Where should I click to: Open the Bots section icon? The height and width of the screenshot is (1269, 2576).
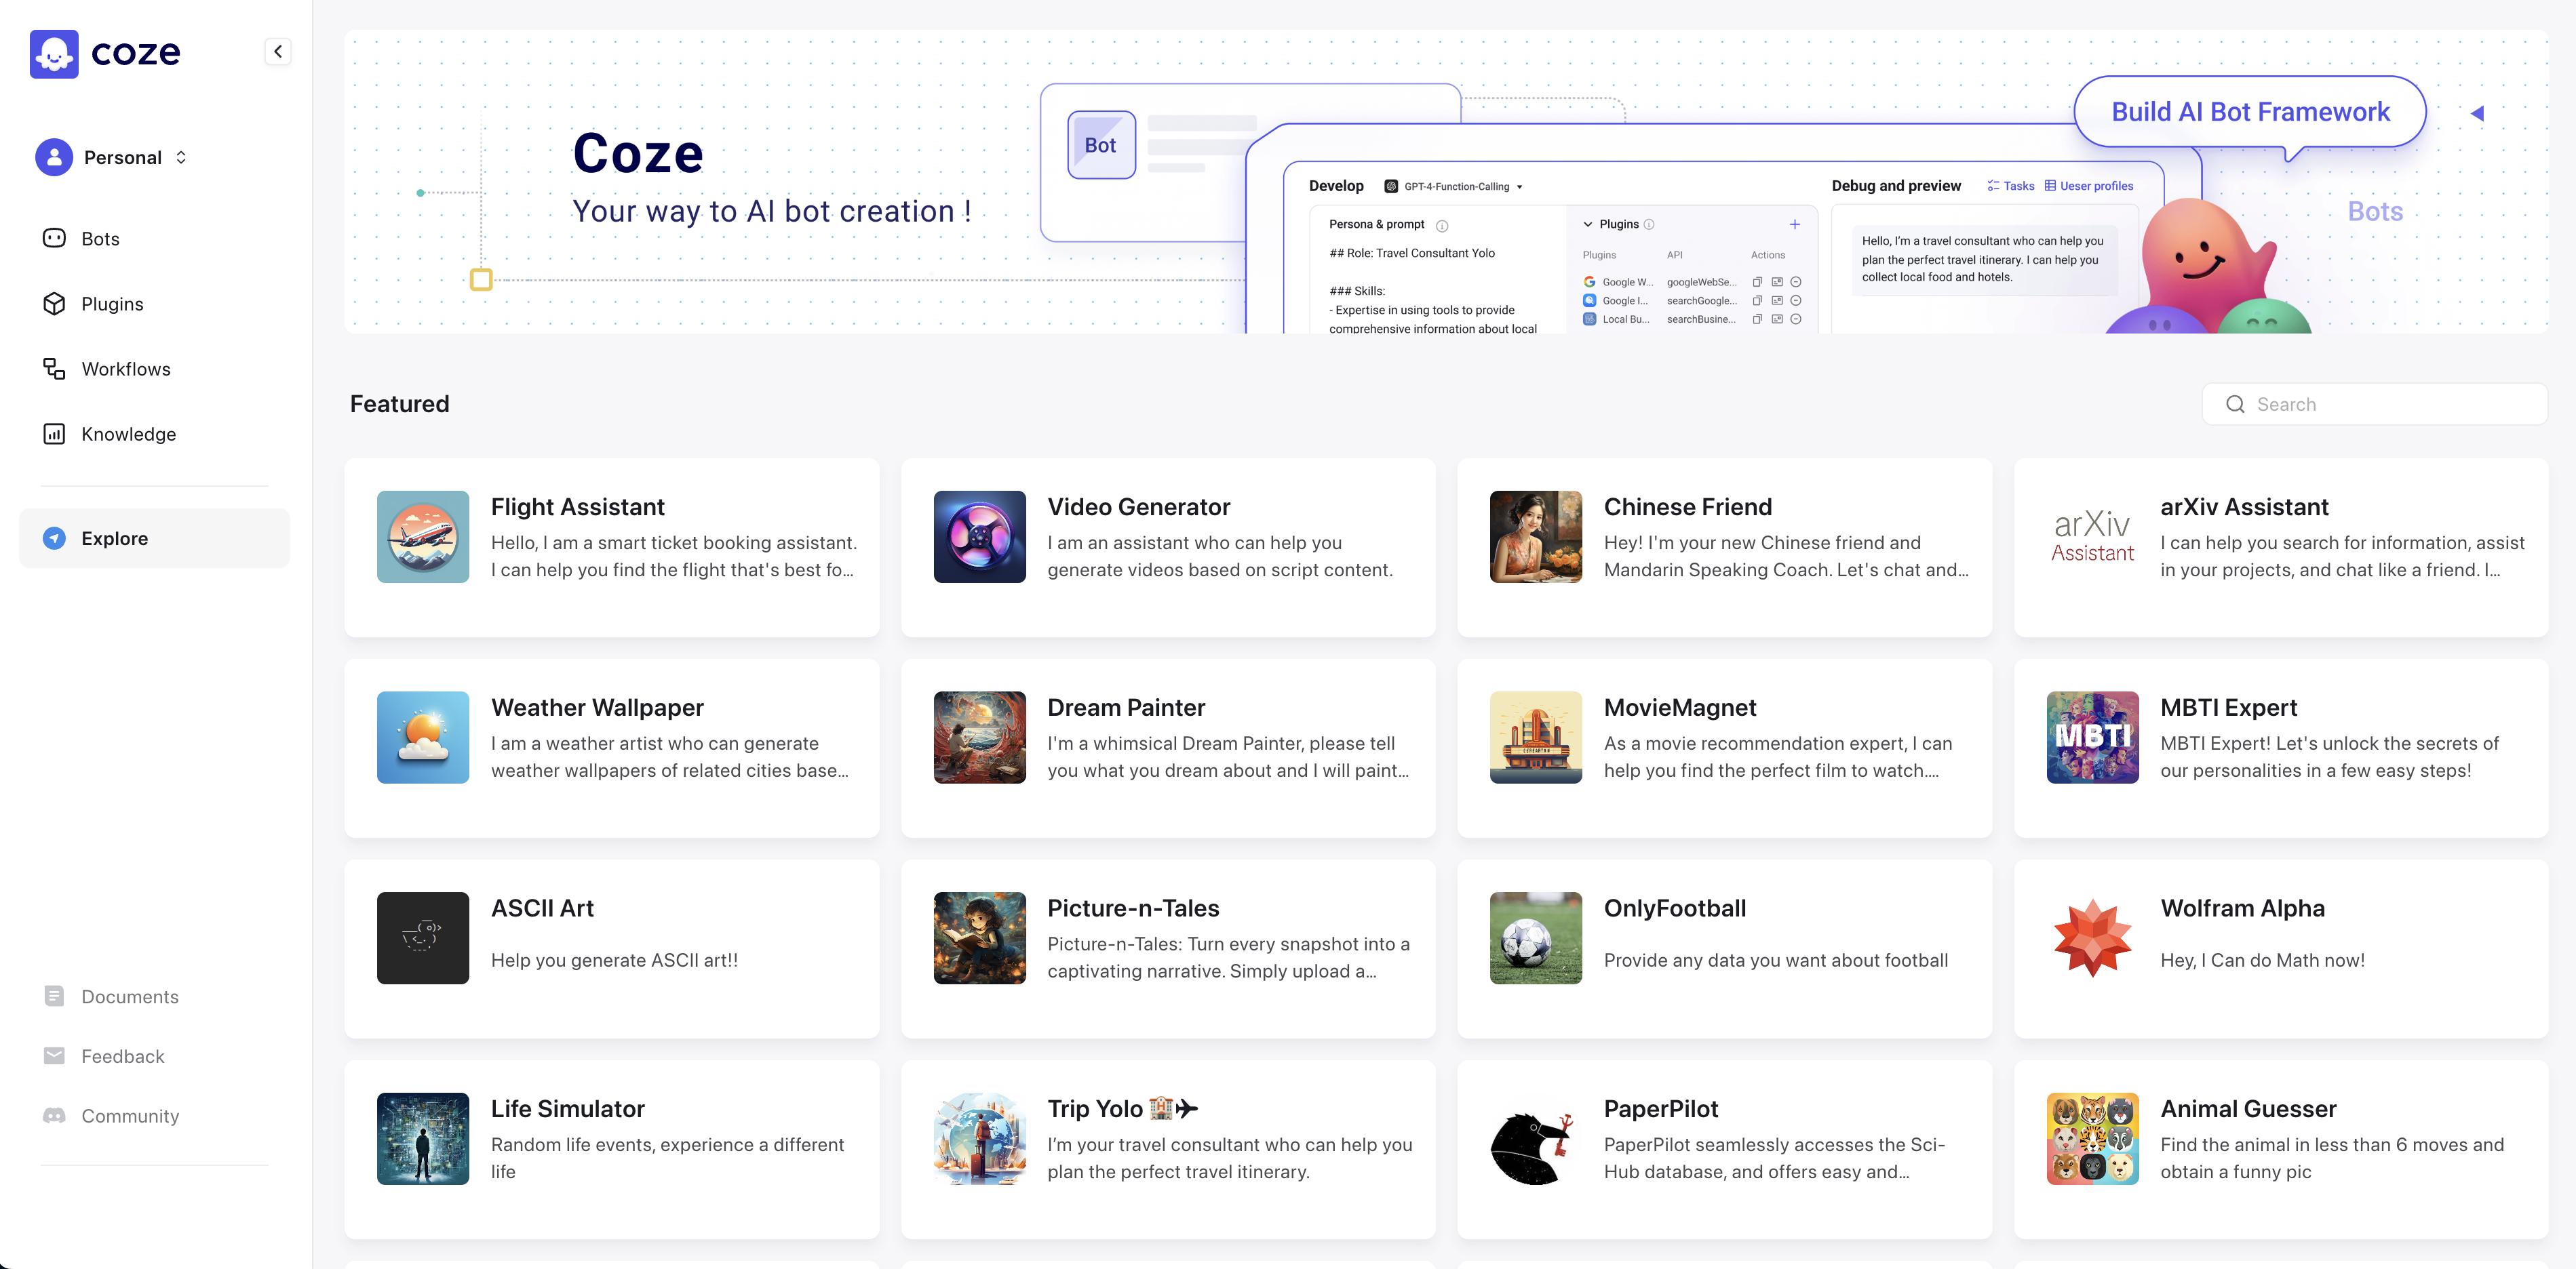pyautogui.click(x=54, y=239)
